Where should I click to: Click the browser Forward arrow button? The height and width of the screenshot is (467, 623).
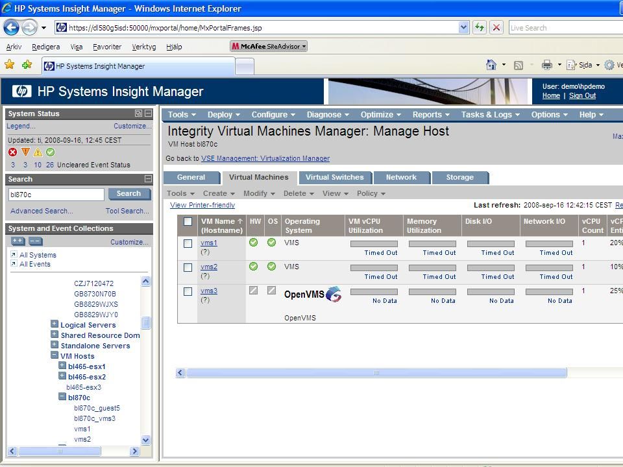[x=29, y=28]
